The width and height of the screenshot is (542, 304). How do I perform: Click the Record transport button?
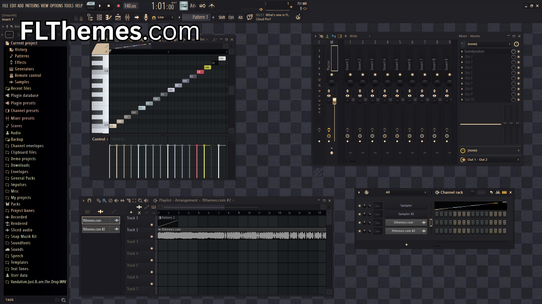click(x=118, y=6)
